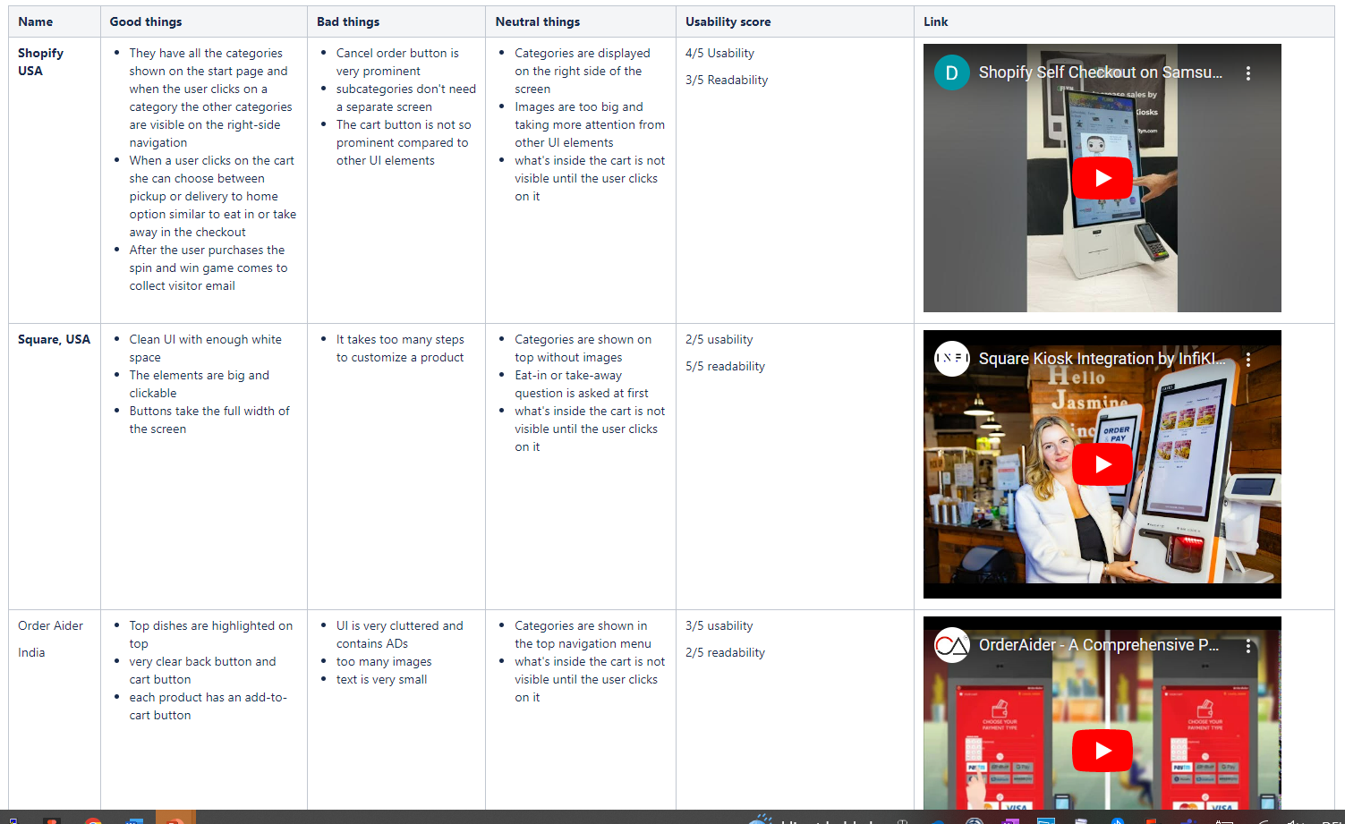Click 'Categories are shown on top without images' bullet
Screen dimensions: 1345x824
click(583, 348)
